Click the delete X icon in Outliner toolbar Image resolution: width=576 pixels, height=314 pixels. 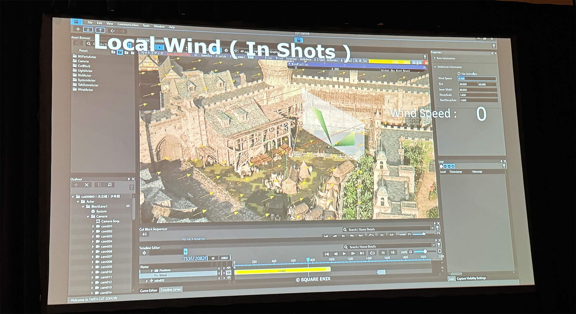(x=86, y=185)
